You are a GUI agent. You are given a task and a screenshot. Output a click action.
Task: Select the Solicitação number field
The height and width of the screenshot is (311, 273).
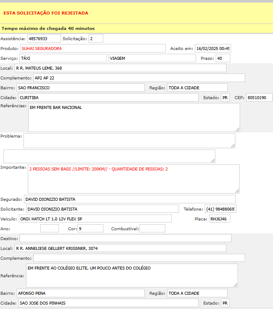tap(96, 39)
